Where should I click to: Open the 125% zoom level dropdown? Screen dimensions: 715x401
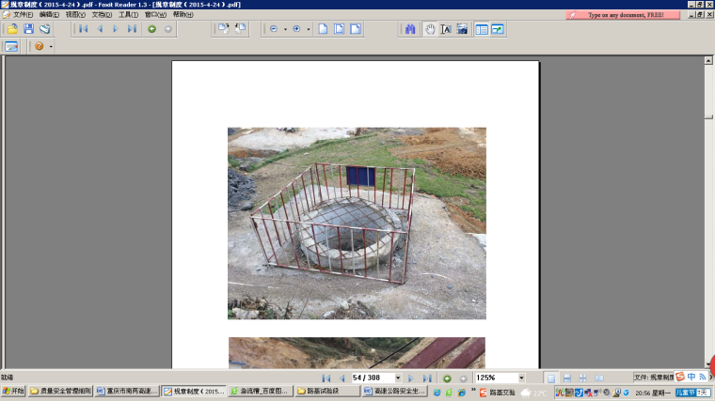(521, 378)
